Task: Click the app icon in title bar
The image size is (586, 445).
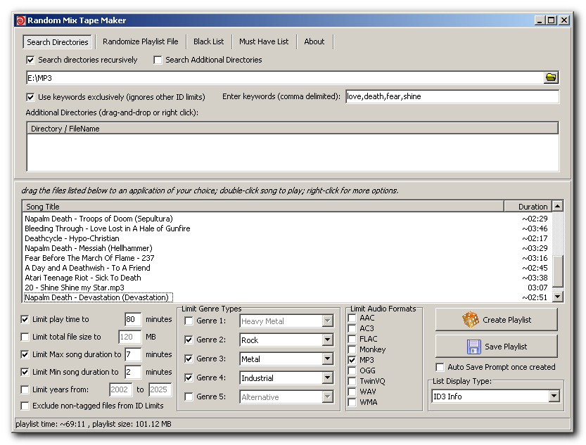Action: click(x=20, y=20)
